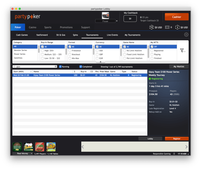
Task: Uncheck the Completed checkbox
Action: tap(81, 67)
